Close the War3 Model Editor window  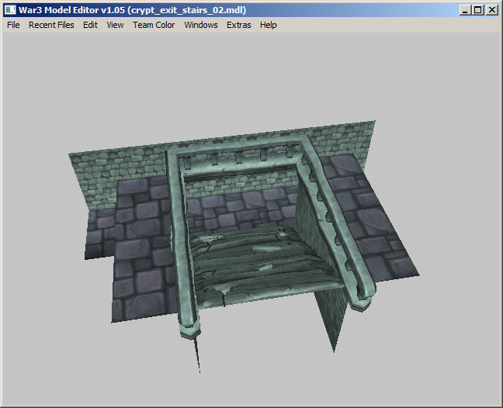pos(492,10)
